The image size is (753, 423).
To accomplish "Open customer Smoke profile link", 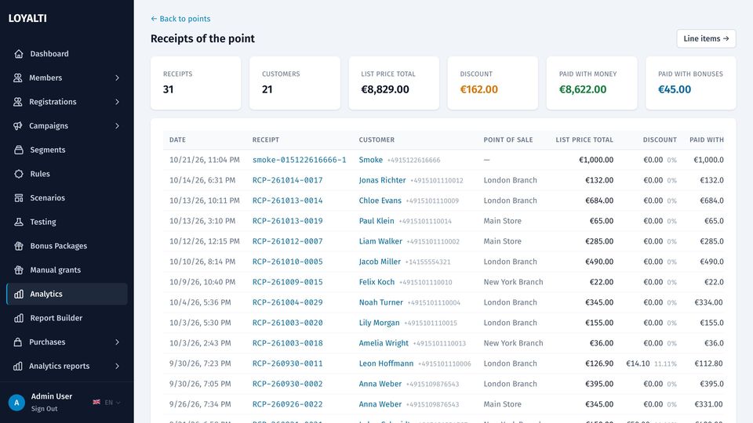I will 371,160.
